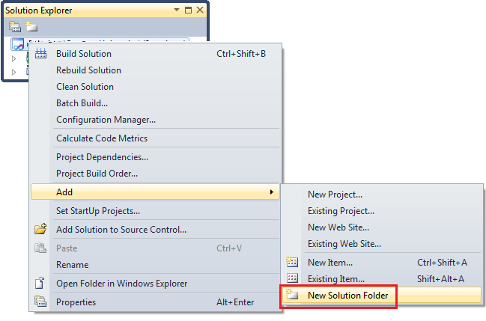Maximize the Solution Explorer panel
Screen dimensions: 486x321
coord(188,10)
